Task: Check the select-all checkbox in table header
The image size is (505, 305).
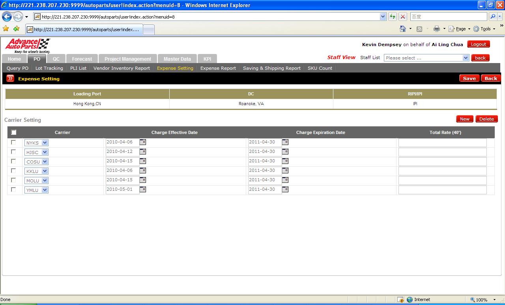Action: coord(14,132)
